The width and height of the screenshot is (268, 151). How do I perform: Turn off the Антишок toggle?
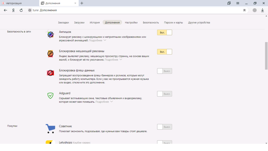[x=164, y=33]
